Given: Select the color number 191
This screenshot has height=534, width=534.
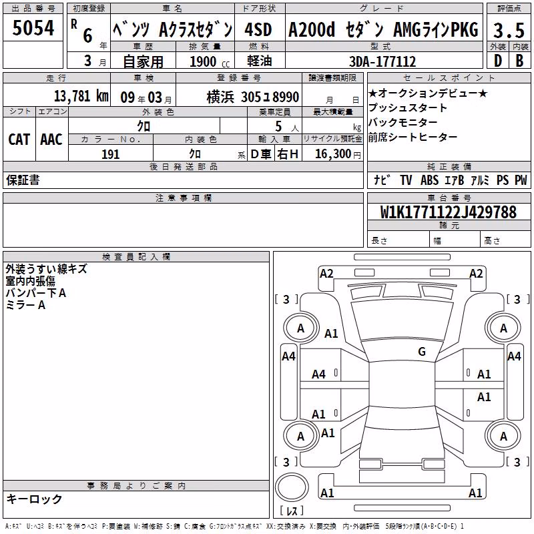Looking at the screenshot, I should pyautogui.click(x=110, y=154).
